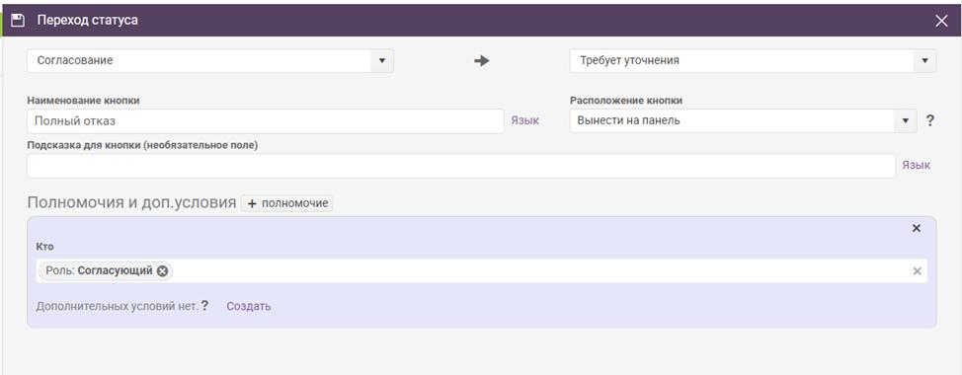The width and height of the screenshot is (962, 375).
Task: Focus the Подсказка для кнопки input field
Action: (461, 166)
